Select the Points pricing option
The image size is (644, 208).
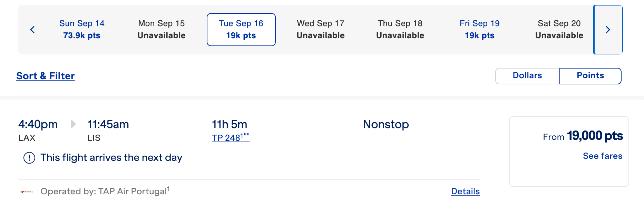pyautogui.click(x=590, y=75)
